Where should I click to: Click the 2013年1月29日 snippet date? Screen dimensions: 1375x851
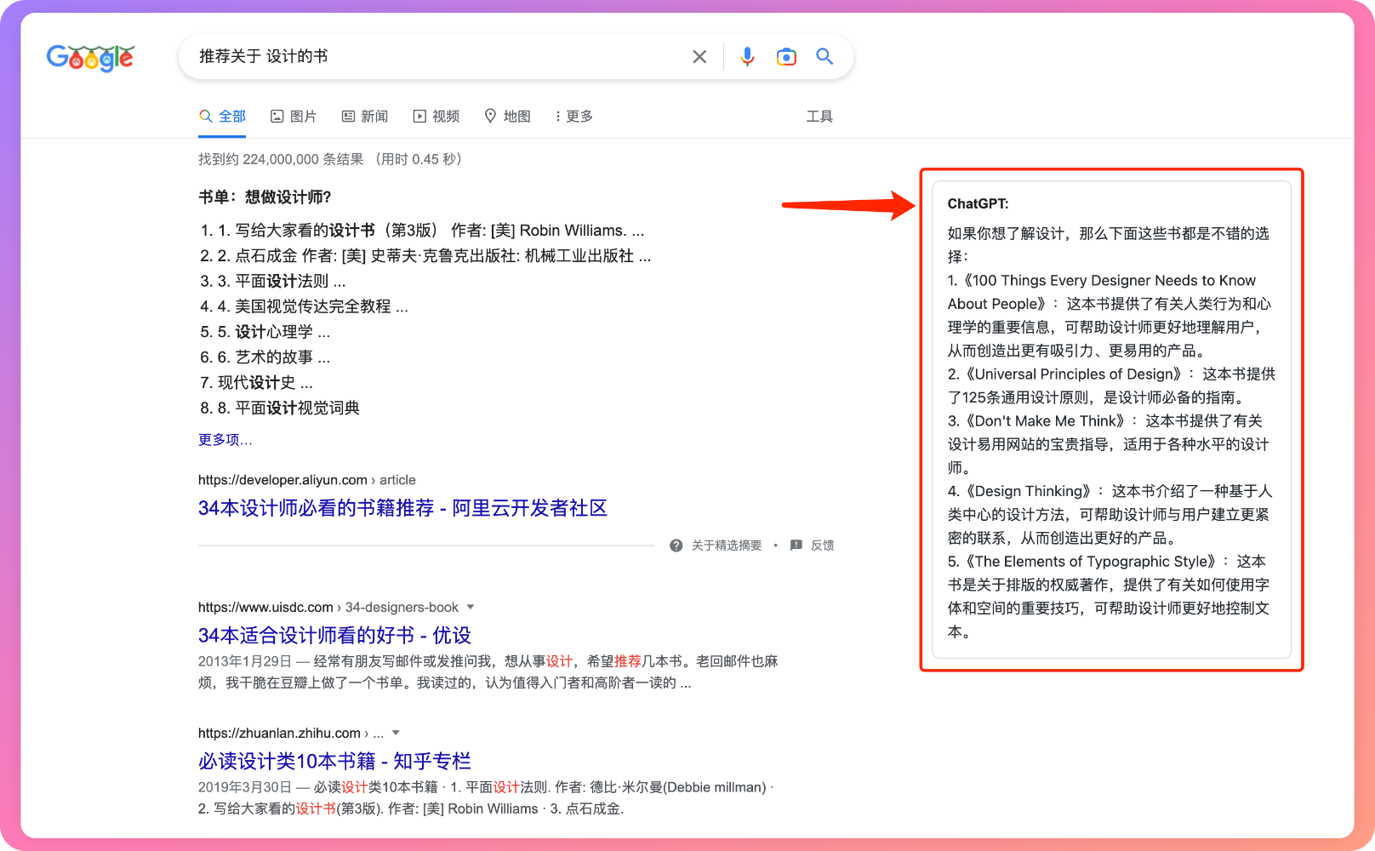245,661
